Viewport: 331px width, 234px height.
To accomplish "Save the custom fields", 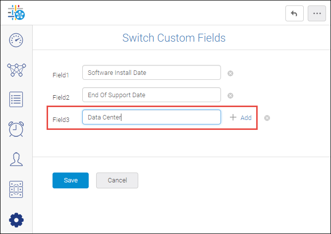I will pyautogui.click(x=70, y=180).
